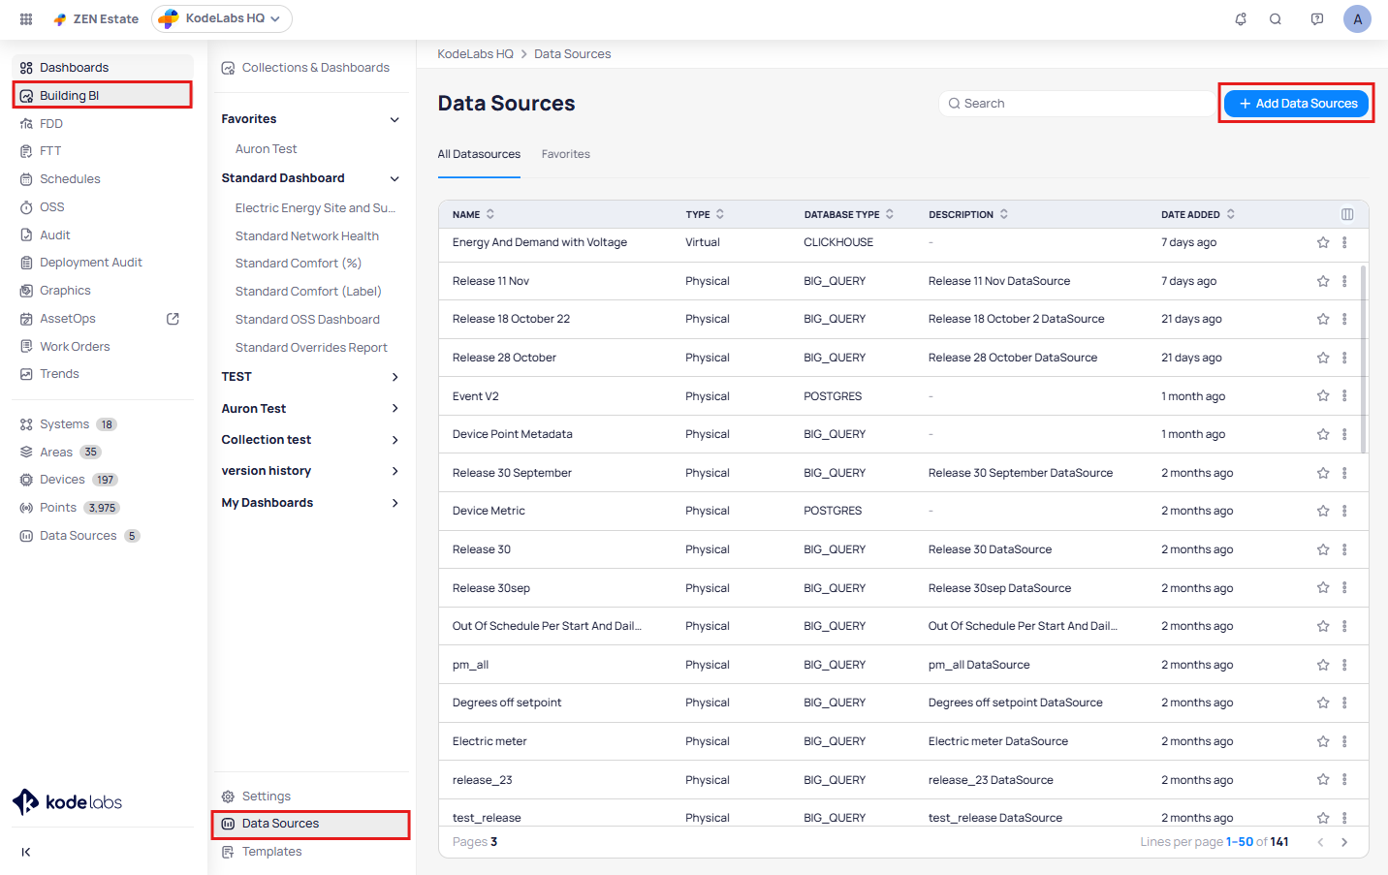1388x875 pixels.
Task: Open the column settings icon in table header
Action: coord(1346,214)
